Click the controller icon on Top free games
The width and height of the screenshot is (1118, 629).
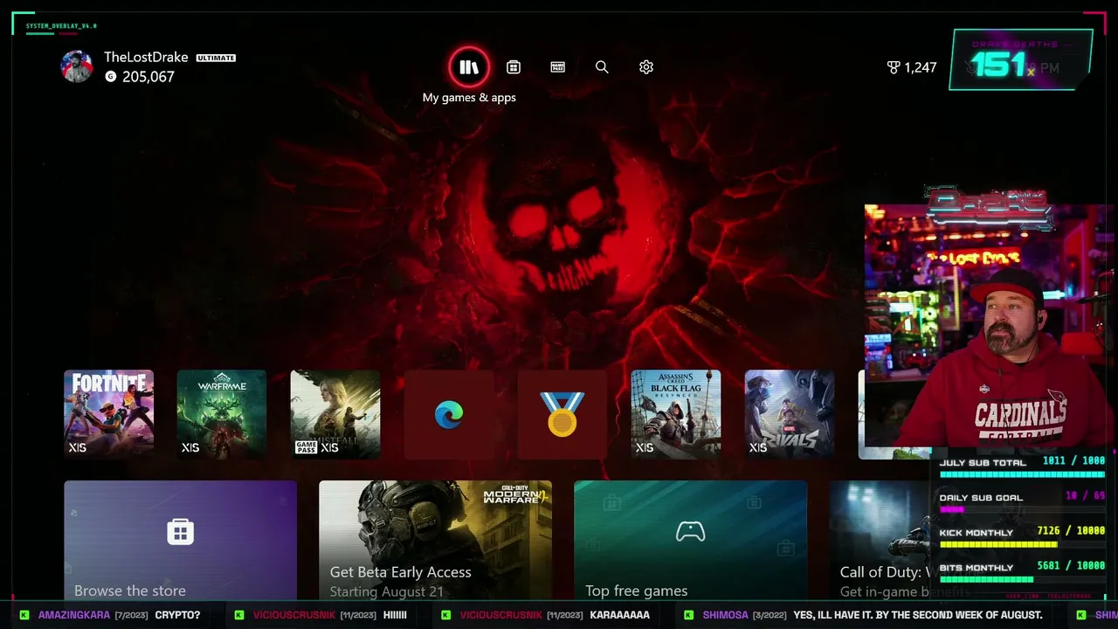691,531
